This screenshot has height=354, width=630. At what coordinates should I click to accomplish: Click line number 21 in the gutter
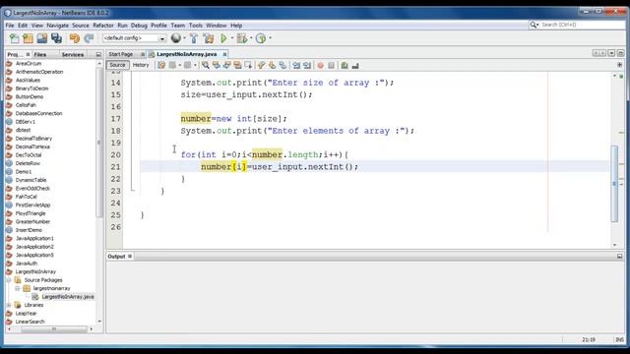[x=116, y=167]
